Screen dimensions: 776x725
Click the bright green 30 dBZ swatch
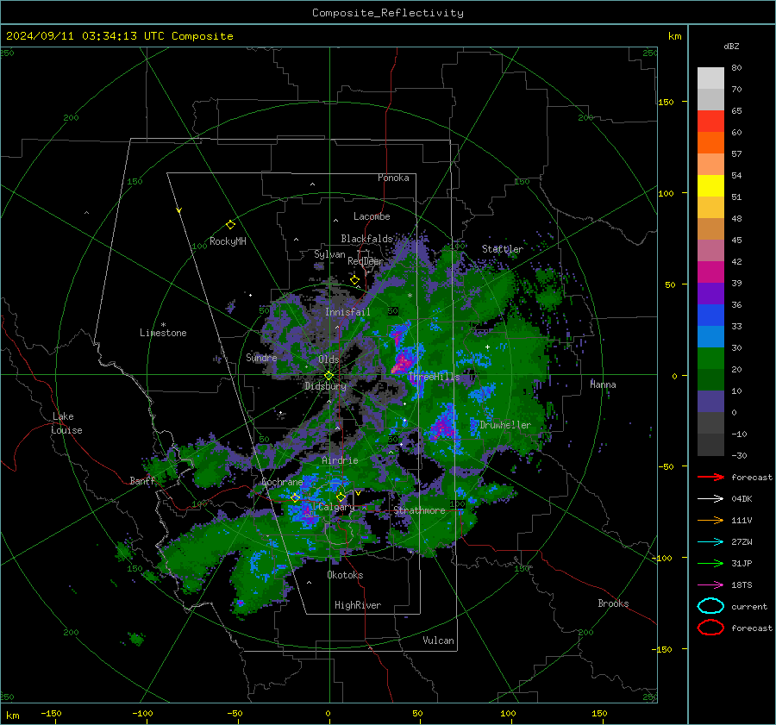pos(710,358)
